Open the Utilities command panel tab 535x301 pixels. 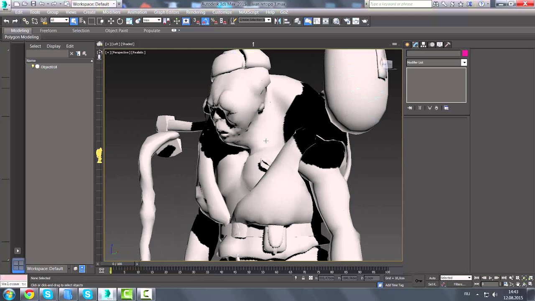[448, 44]
